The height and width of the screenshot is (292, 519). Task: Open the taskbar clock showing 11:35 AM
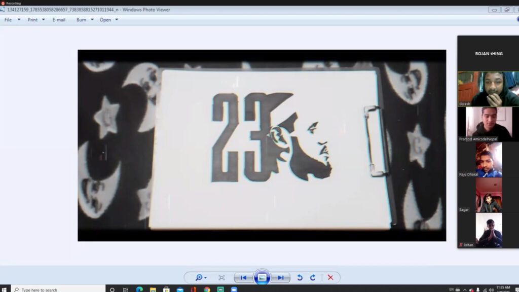[x=503, y=289]
